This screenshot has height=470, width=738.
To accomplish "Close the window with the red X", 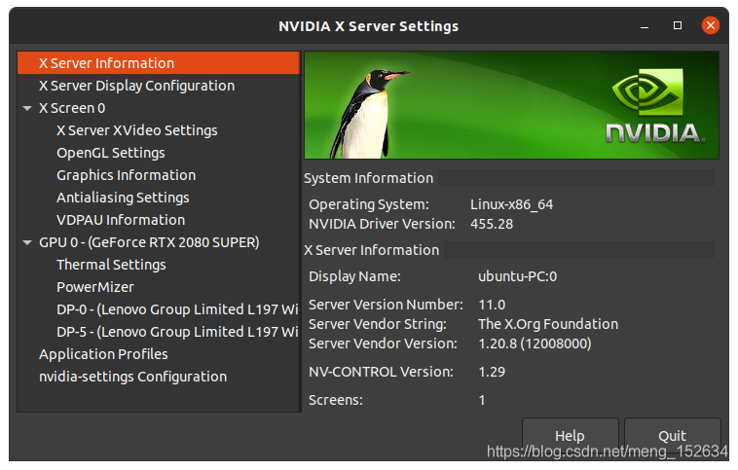I will 711,25.
